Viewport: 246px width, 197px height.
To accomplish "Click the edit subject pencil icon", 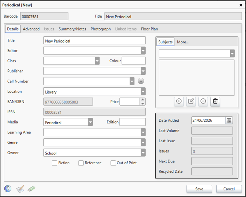I will click(x=191, y=101).
